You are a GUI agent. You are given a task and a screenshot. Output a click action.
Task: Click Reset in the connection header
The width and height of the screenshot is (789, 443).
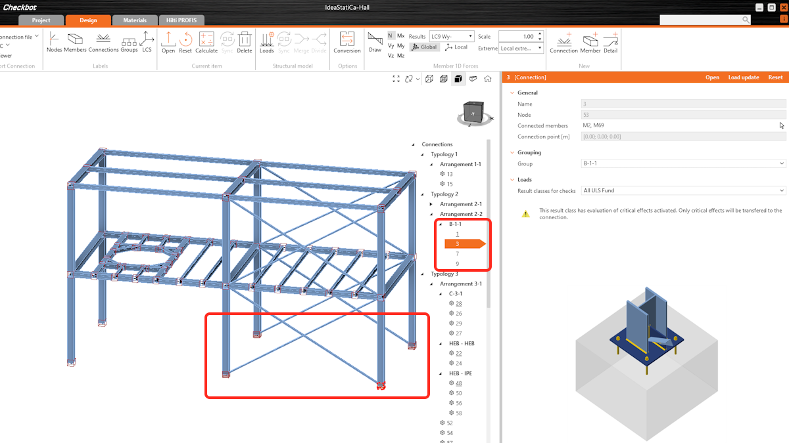(775, 77)
